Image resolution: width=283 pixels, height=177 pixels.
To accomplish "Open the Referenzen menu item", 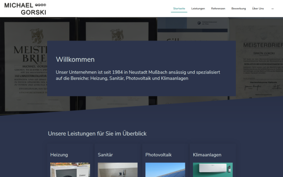I will pos(218,8).
